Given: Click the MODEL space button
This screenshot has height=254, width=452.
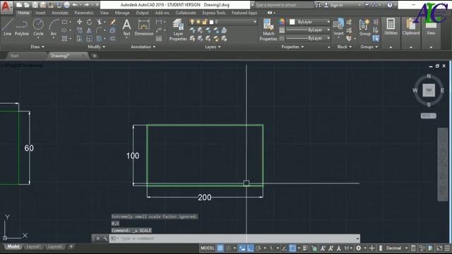Looking at the screenshot, I should [208, 248].
